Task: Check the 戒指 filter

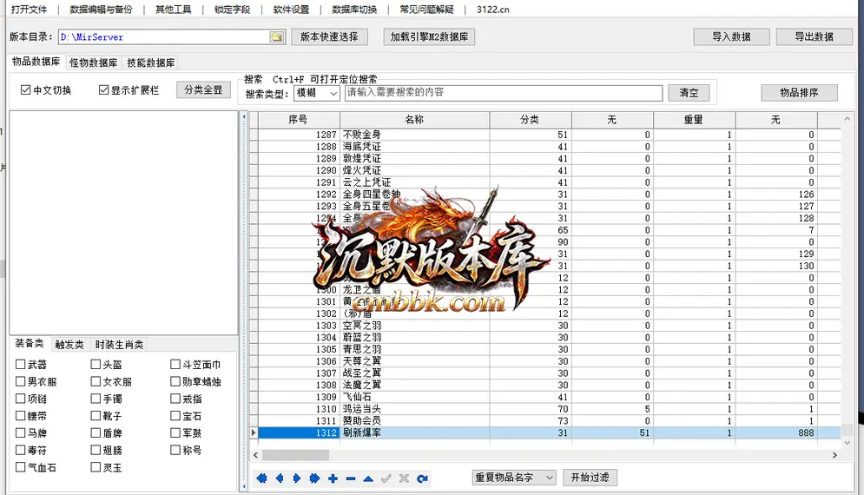Action: tap(175, 399)
